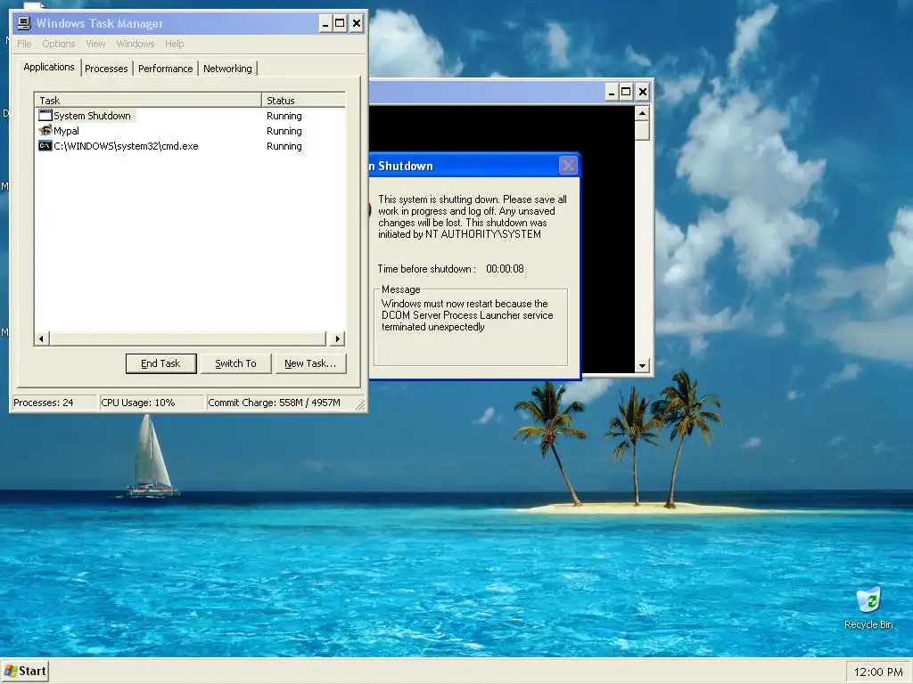913x684 pixels.
Task: Click the DCOM Server Process Launcher message text
Action: point(467,315)
